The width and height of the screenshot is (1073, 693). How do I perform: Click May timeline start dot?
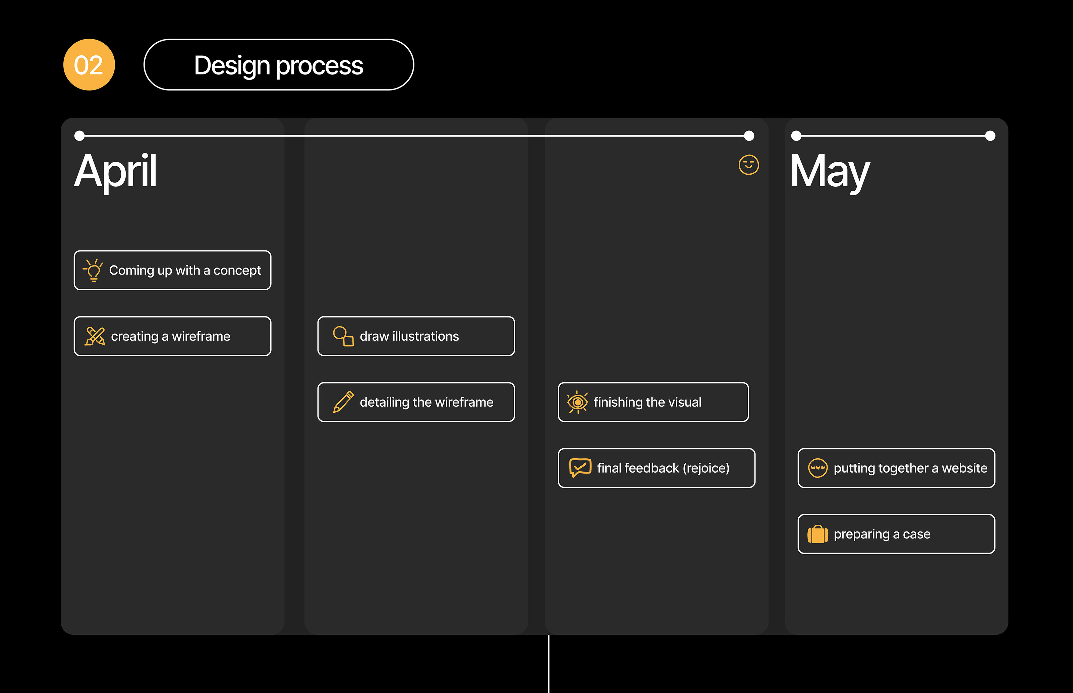796,135
